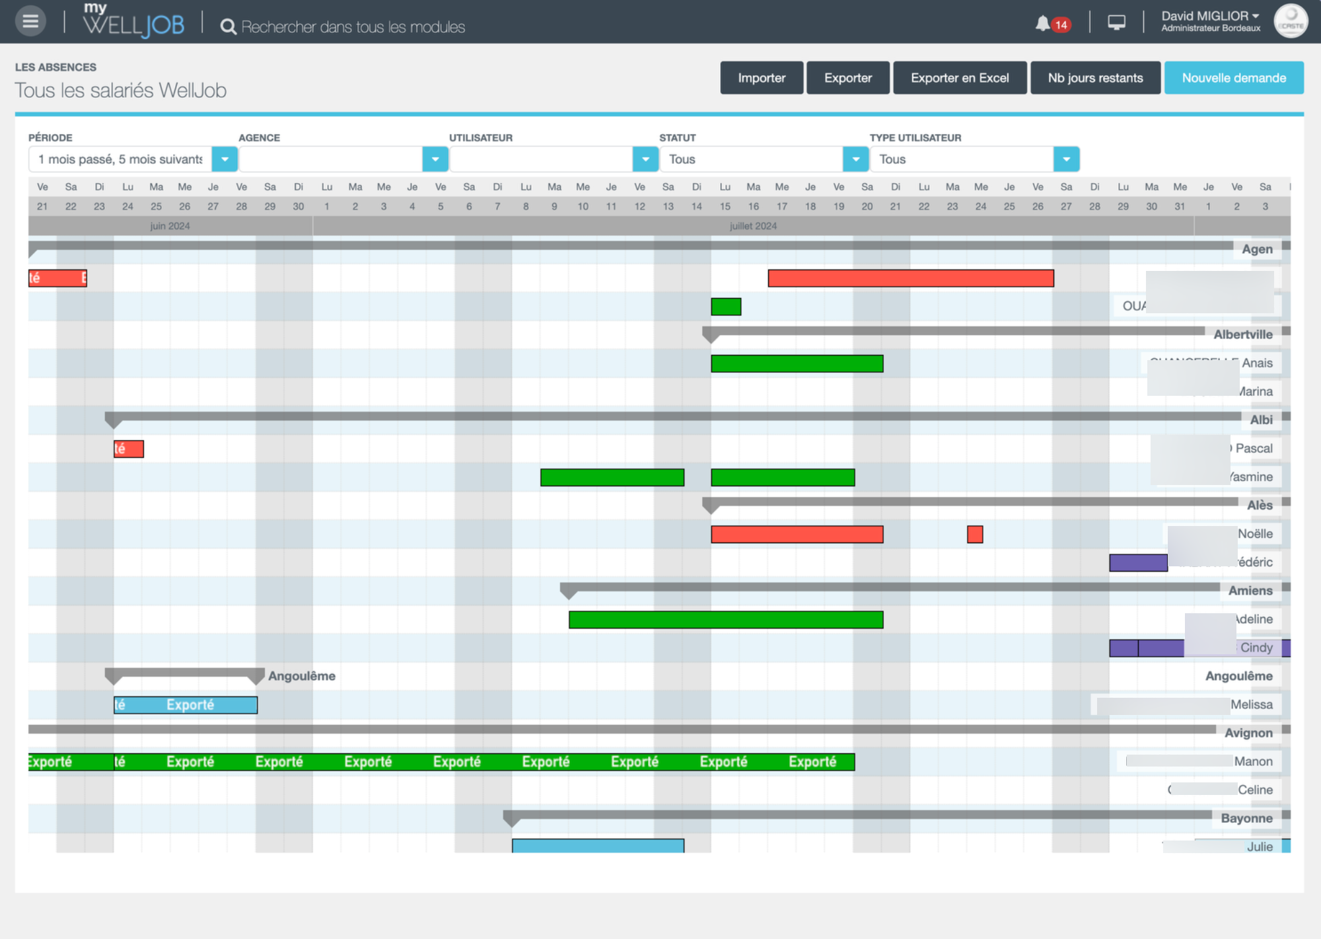Select blue Exporté absence bar in Angoulême
The width and height of the screenshot is (1321, 939).
point(186,705)
